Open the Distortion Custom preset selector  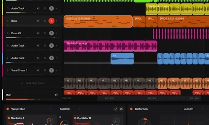click(188, 109)
